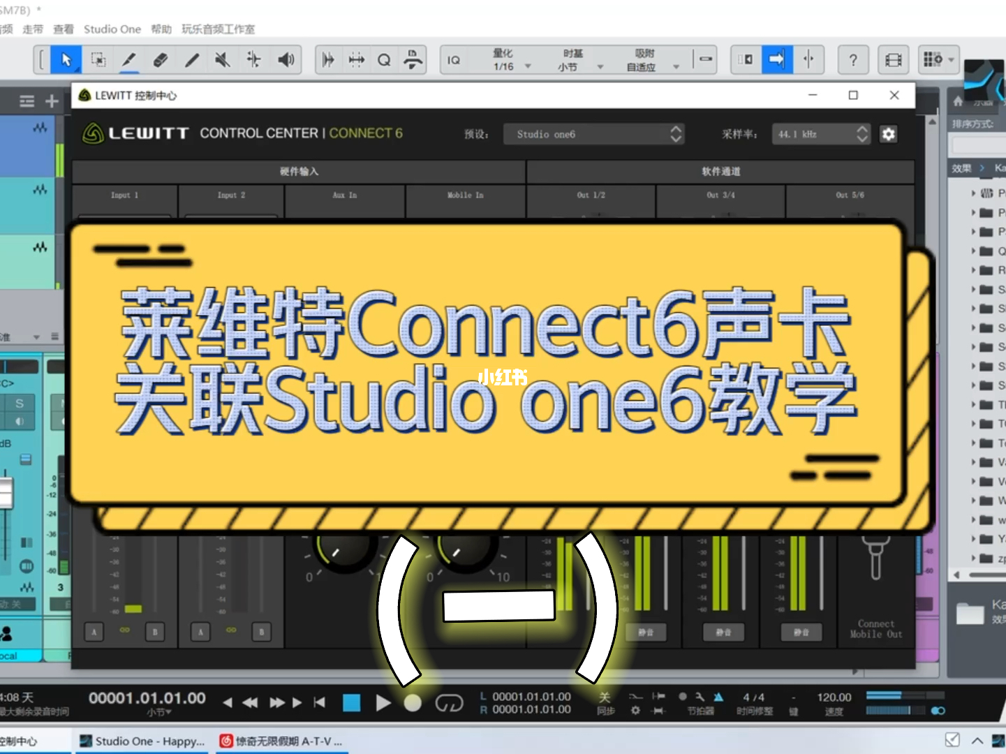Click the right gain knob in LEWITT

coord(464,552)
